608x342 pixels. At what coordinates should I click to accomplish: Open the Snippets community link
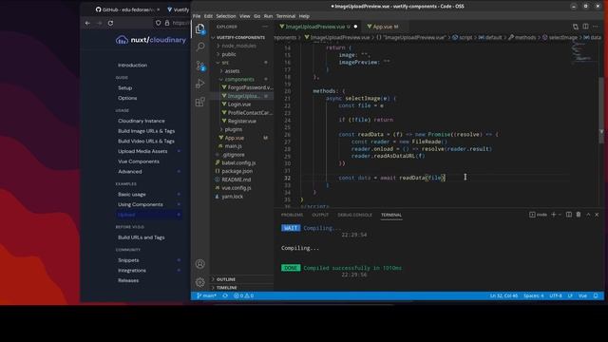pos(128,260)
